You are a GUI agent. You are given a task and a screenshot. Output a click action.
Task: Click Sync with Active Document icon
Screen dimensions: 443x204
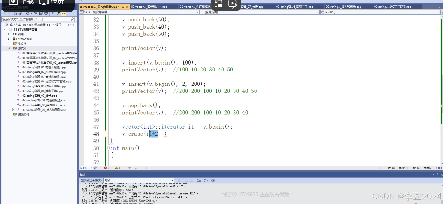(36, 13)
